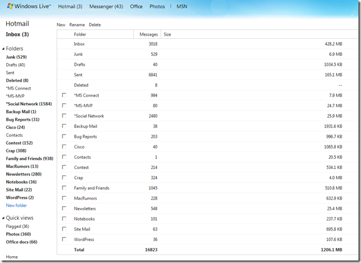
Task: Check the *MS Connect folder checkbox
Action: point(64,95)
